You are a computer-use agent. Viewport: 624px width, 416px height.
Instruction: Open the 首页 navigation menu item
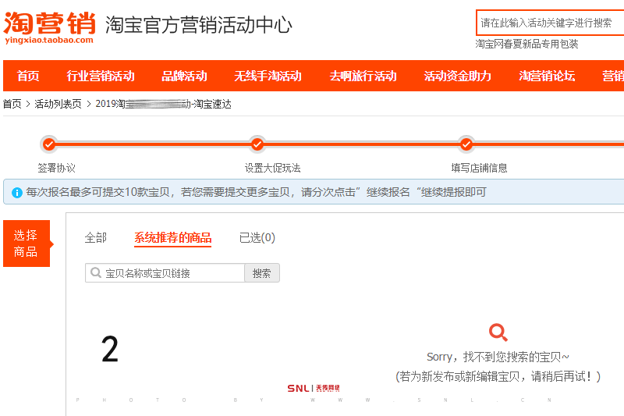tap(28, 76)
